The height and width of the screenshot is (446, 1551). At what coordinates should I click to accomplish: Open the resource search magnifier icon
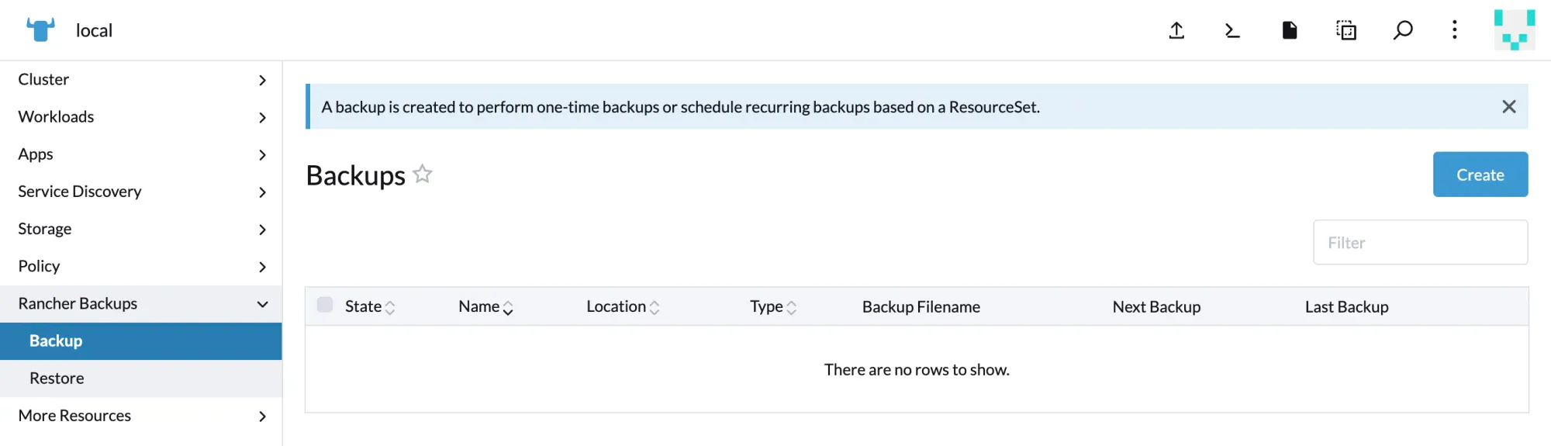pos(1402,30)
